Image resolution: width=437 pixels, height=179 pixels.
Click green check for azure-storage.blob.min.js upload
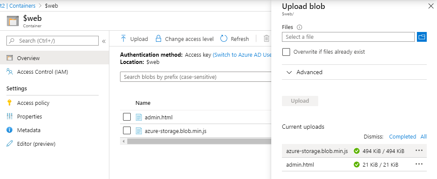pyautogui.click(x=356, y=151)
